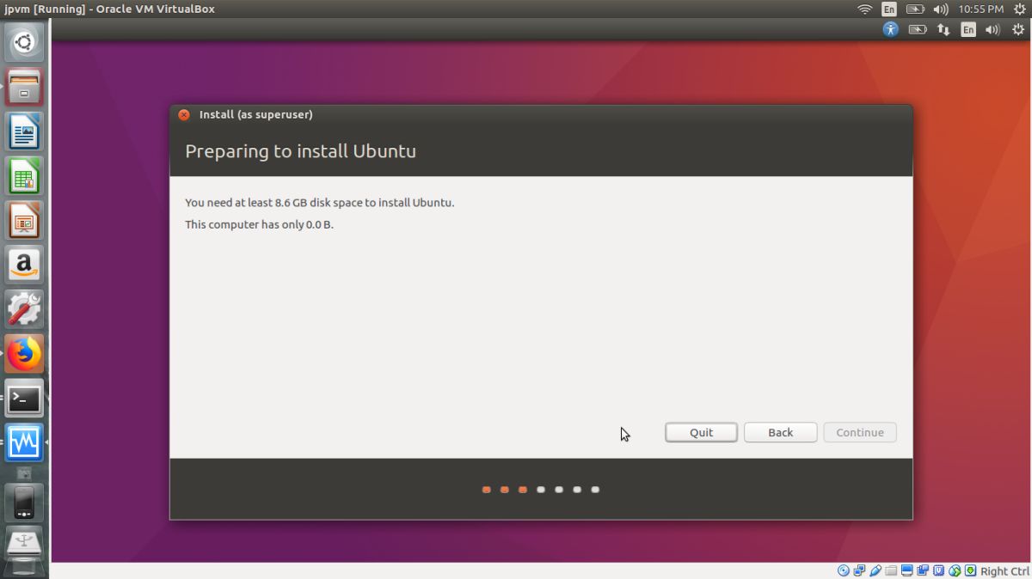Launch Firefox from the dock
This screenshot has height=579, width=1032.
pyautogui.click(x=24, y=354)
